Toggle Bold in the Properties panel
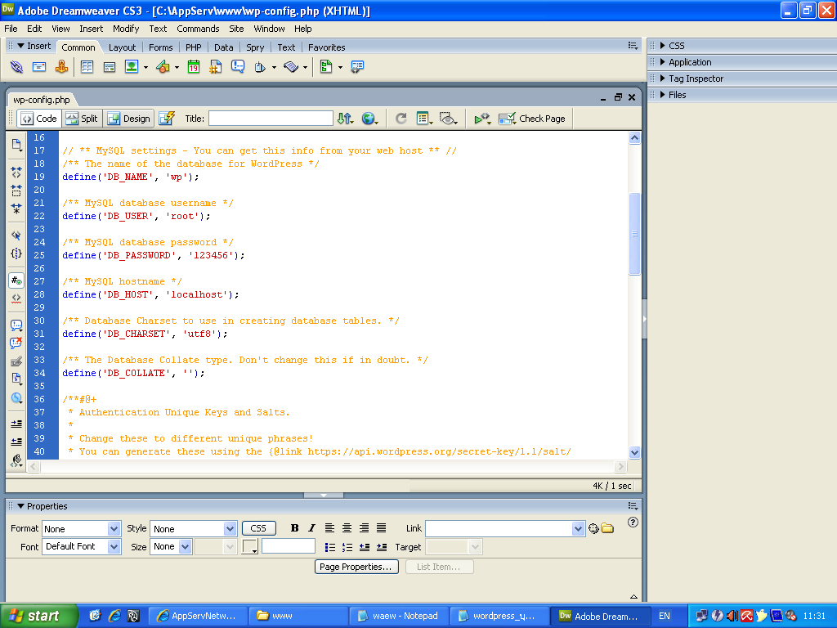 tap(294, 528)
